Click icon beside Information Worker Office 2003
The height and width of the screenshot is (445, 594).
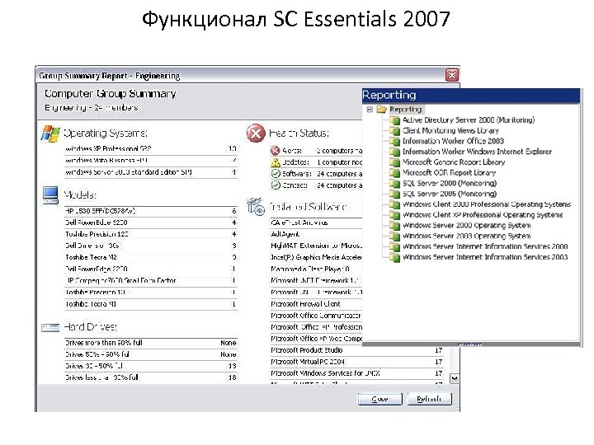click(395, 142)
